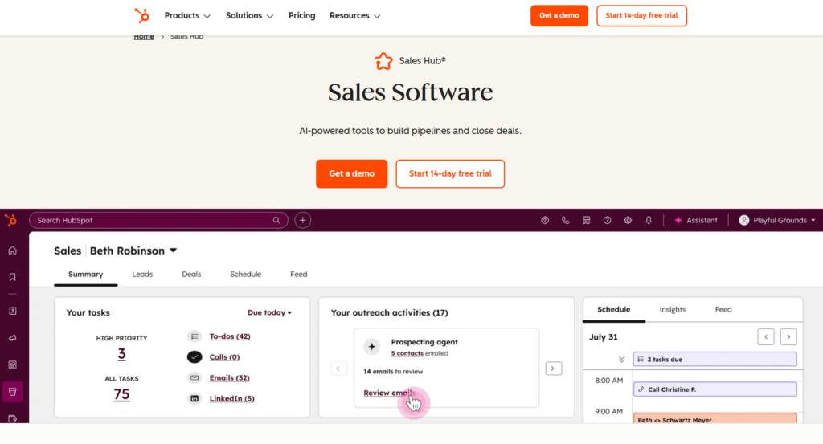Click the Prospecting agent sparkle icon
The height and width of the screenshot is (444, 823).
pyautogui.click(x=371, y=347)
